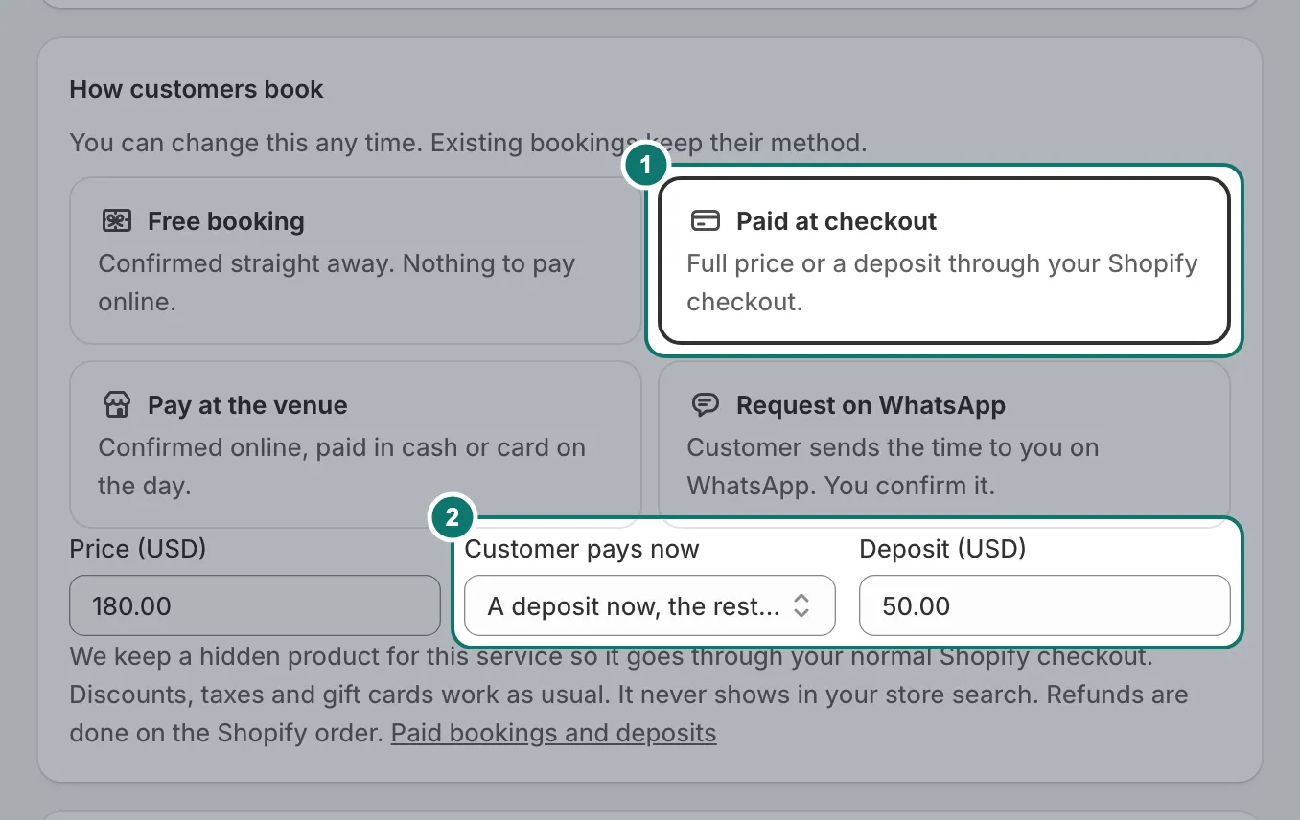The height and width of the screenshot is (820, 1300).
Task: Select the Free booking option card
Action: [356, 261]
